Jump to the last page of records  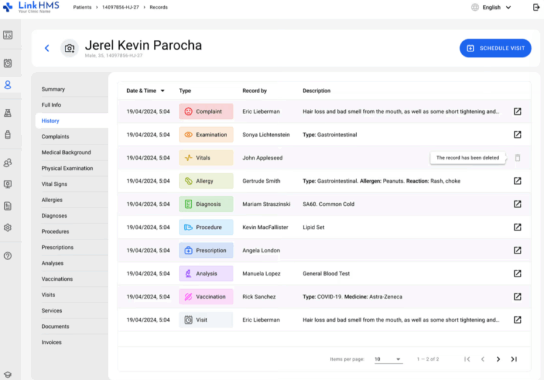click(x=514, y=359)
